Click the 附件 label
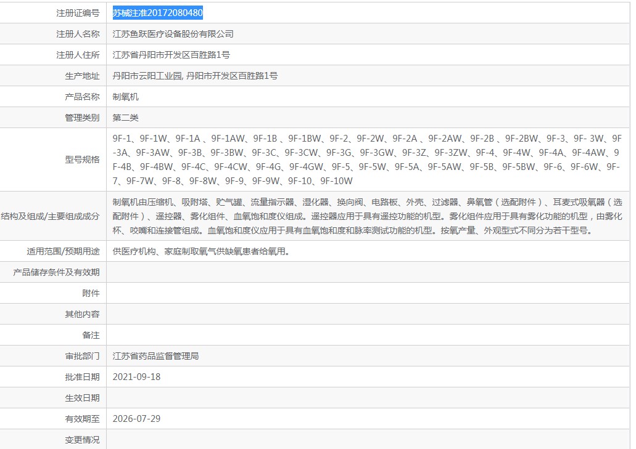 91,293
